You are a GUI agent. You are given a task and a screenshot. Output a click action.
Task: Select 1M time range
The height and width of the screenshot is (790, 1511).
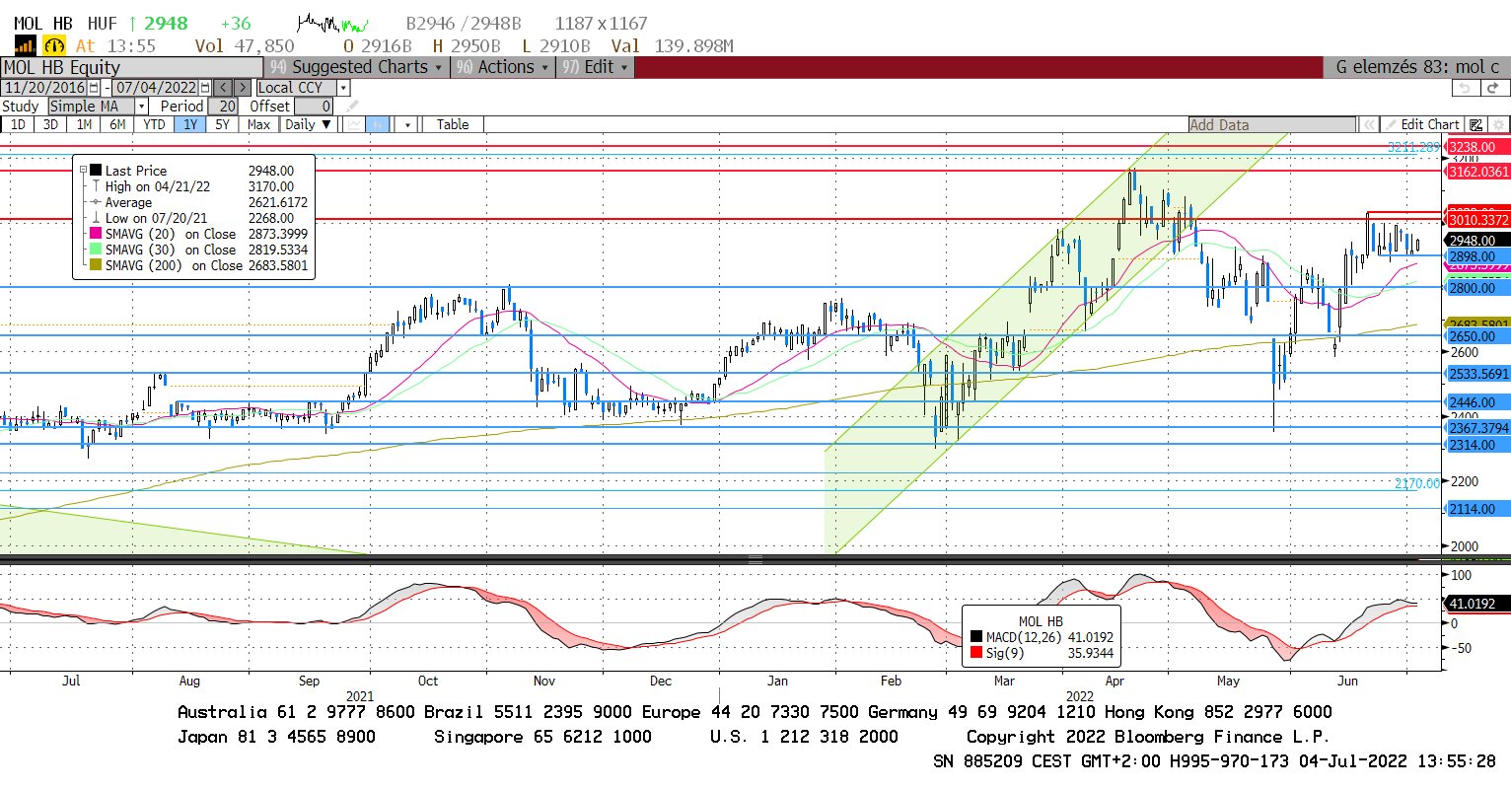click(x=84, y=124)
